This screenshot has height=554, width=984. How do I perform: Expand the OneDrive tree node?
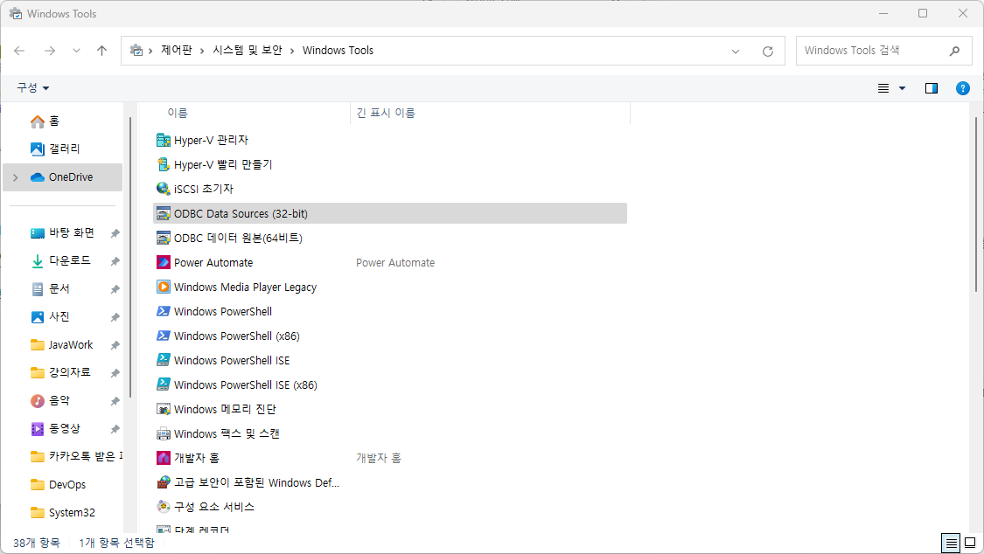16,177
